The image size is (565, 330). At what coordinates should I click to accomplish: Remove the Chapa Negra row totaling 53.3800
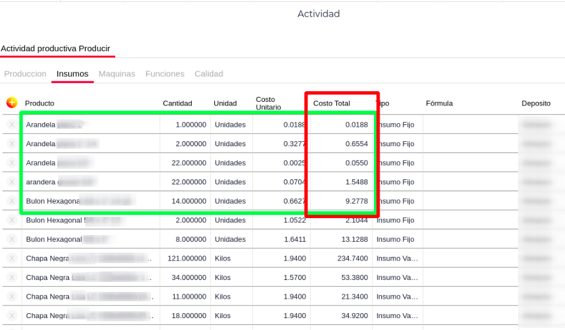11,277
